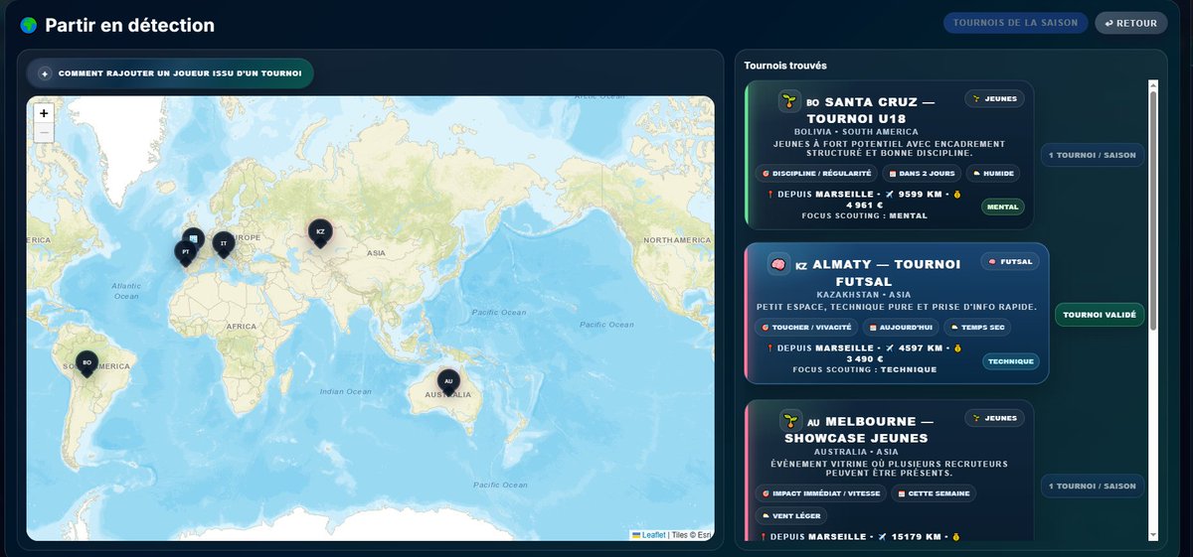Click sparkle icon on Comment rajouter button
1193x557 pixels.
[x=45, y=73]
